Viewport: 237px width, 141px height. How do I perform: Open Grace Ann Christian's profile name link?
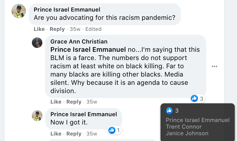tap(79, 42)
